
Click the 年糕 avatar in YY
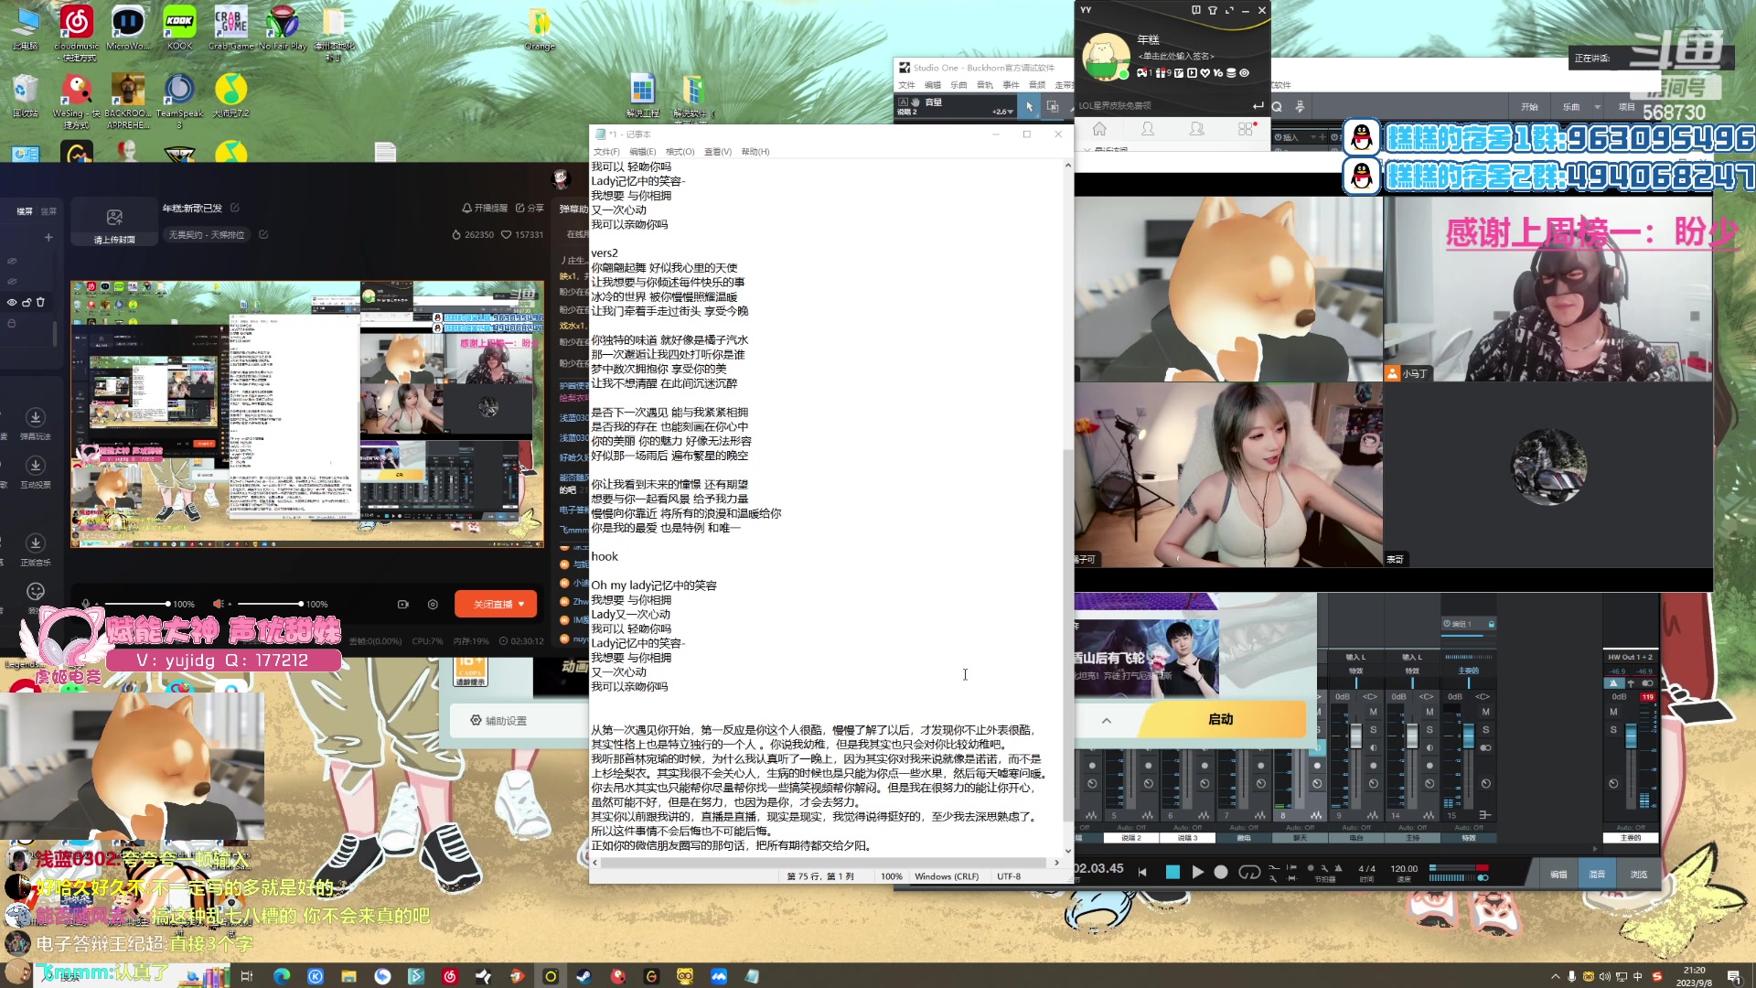click(x=1106, y=56)
